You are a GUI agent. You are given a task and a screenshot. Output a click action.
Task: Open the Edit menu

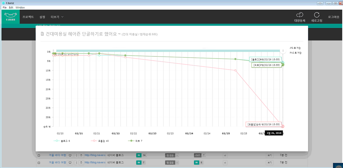[x=11, y=8]
